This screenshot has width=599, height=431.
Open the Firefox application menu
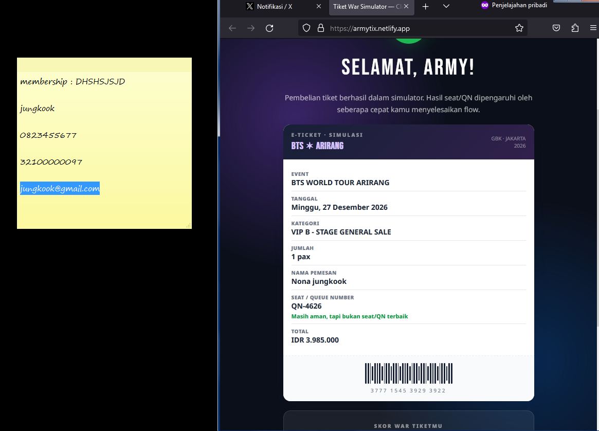(593, 28)
